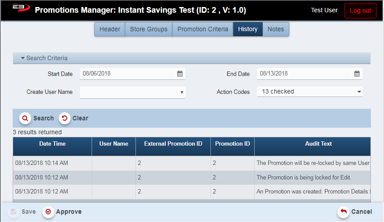Screen dimensions: 384x222
Task: Collapse the Search Criteria section
Action: 23,58
